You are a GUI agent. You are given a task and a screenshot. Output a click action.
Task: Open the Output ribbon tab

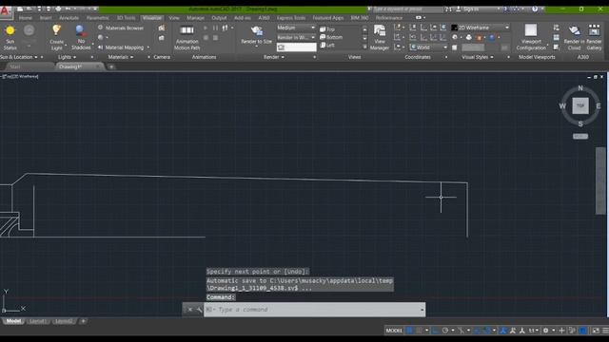click(219, 18)
